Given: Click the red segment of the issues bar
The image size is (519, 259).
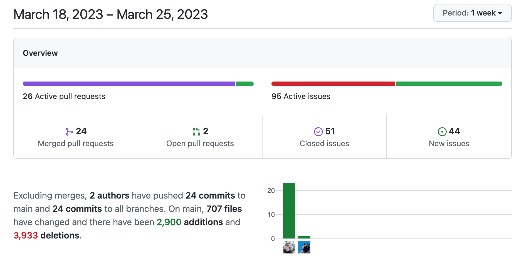Looking at the screenshot, I should [333, 84].
